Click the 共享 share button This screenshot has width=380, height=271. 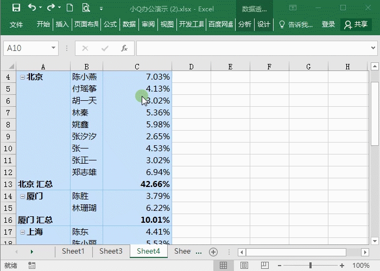356,24
